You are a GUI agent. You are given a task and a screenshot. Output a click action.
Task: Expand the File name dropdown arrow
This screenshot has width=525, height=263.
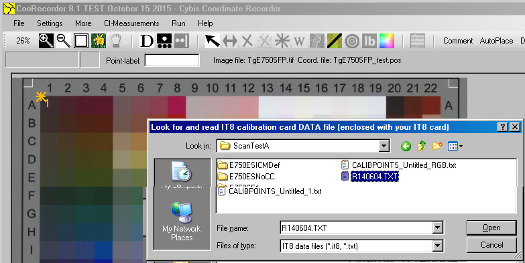[437, 228]
